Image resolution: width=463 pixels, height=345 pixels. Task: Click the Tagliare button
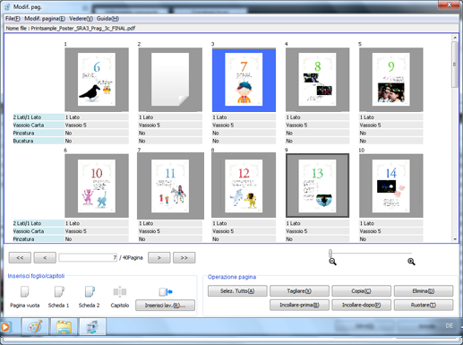tap(299, 291)
